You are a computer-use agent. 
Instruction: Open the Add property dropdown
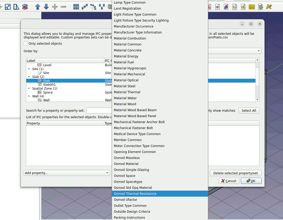click(67, 173)
